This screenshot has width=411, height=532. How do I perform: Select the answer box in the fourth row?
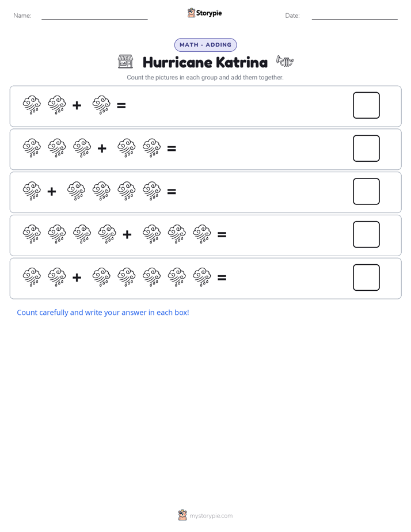(366, 234)
